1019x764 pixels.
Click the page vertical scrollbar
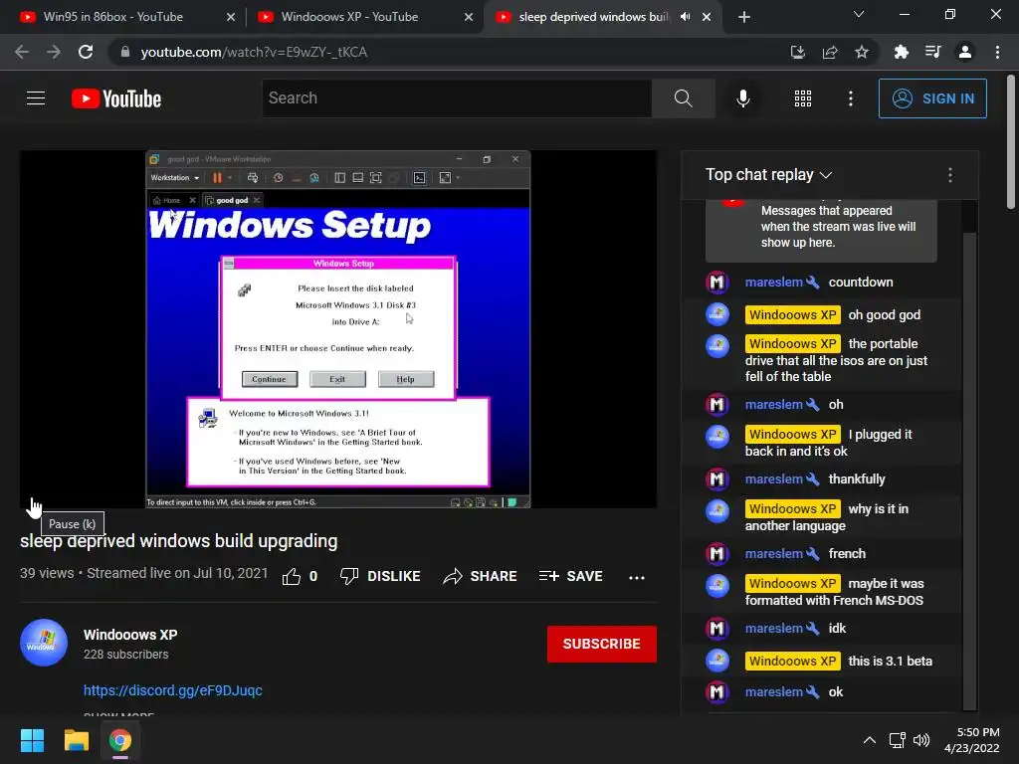1011,143
